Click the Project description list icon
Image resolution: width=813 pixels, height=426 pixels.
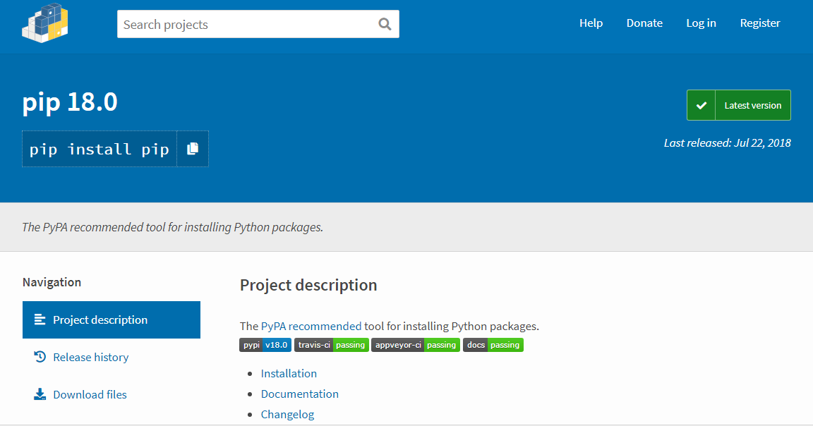(40, 319)
